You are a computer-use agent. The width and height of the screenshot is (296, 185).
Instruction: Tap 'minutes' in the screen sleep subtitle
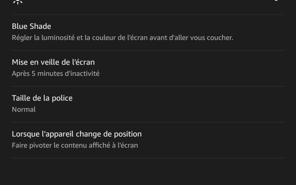(x=50, y=74)
